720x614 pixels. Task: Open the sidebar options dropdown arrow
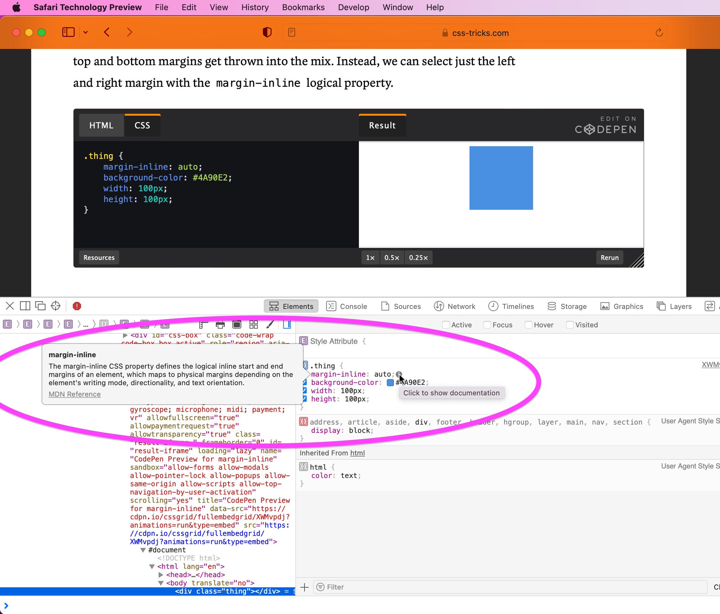point(85,33)
